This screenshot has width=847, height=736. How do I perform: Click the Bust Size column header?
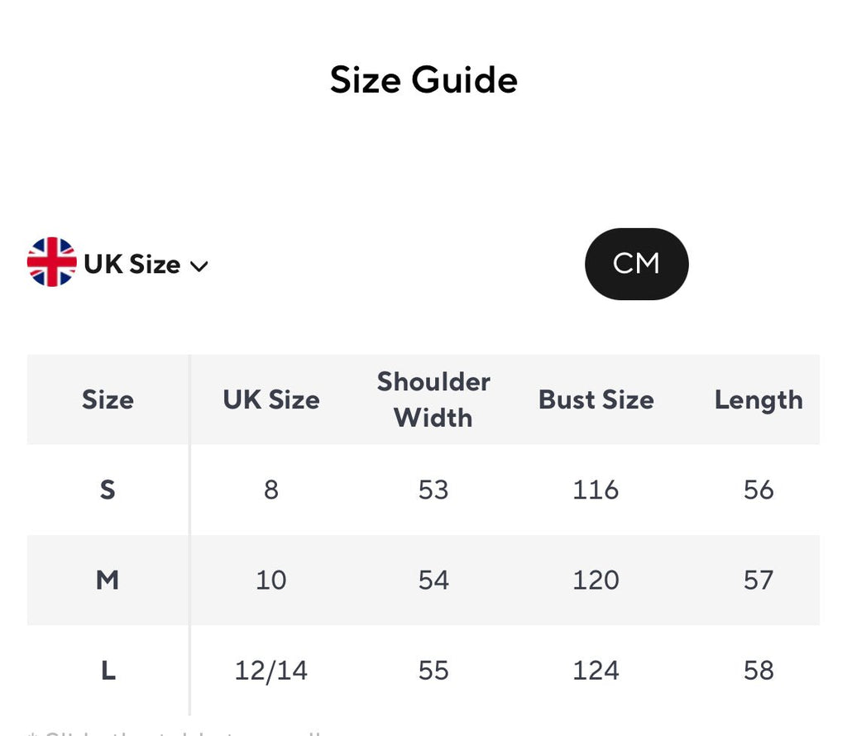(596, 400)
